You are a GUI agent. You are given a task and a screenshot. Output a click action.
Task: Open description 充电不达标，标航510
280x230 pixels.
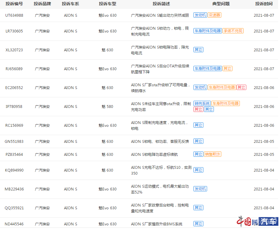[161, 171]
